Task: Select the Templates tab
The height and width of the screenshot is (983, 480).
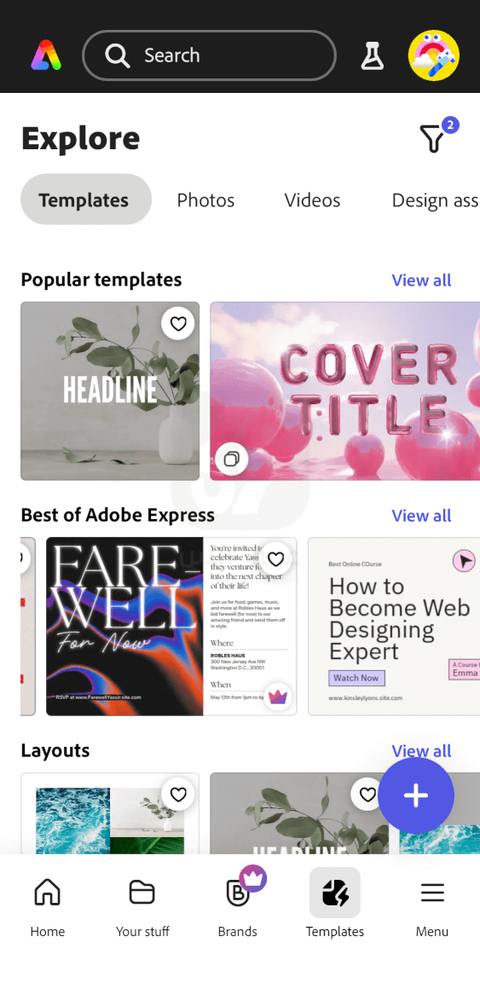Action: 86,199
